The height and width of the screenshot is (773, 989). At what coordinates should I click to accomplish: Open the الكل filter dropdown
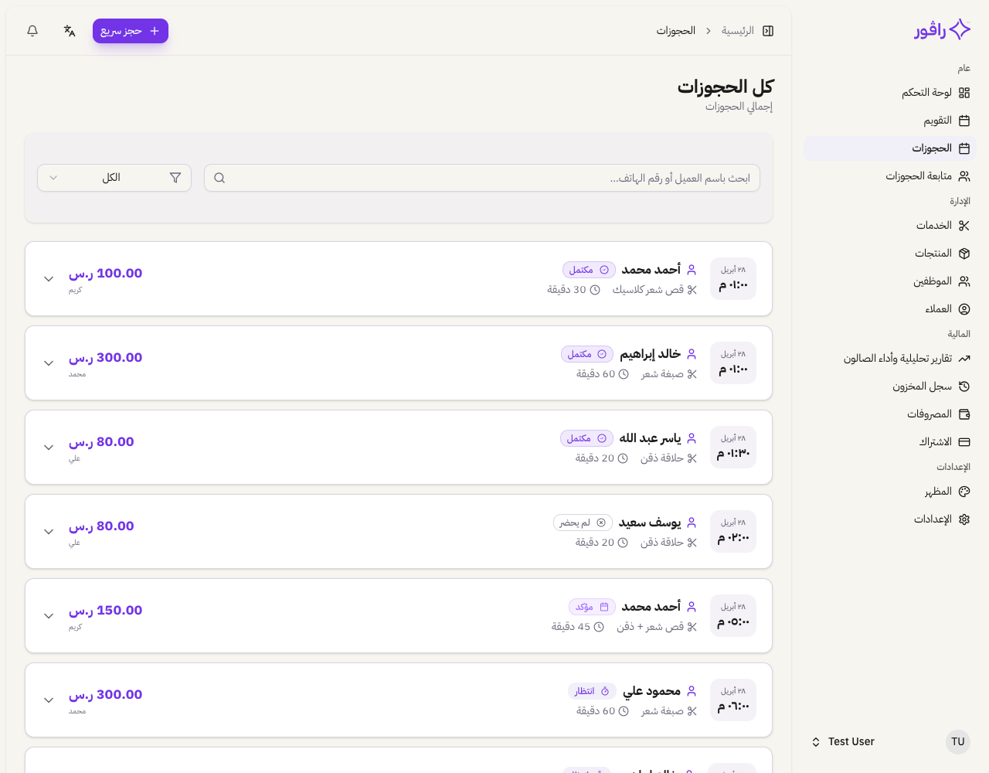114,178
